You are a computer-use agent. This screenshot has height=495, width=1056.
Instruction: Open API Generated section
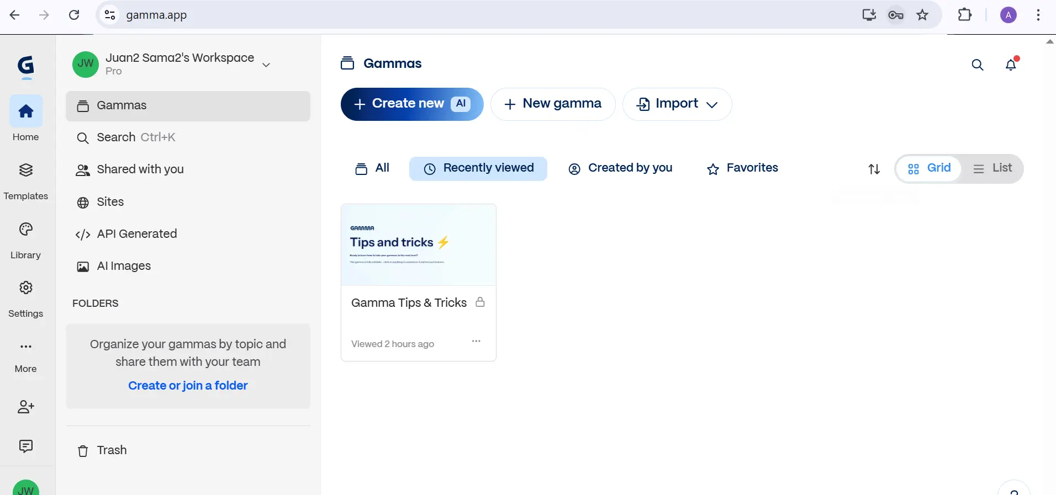click(x=188, y=234)
